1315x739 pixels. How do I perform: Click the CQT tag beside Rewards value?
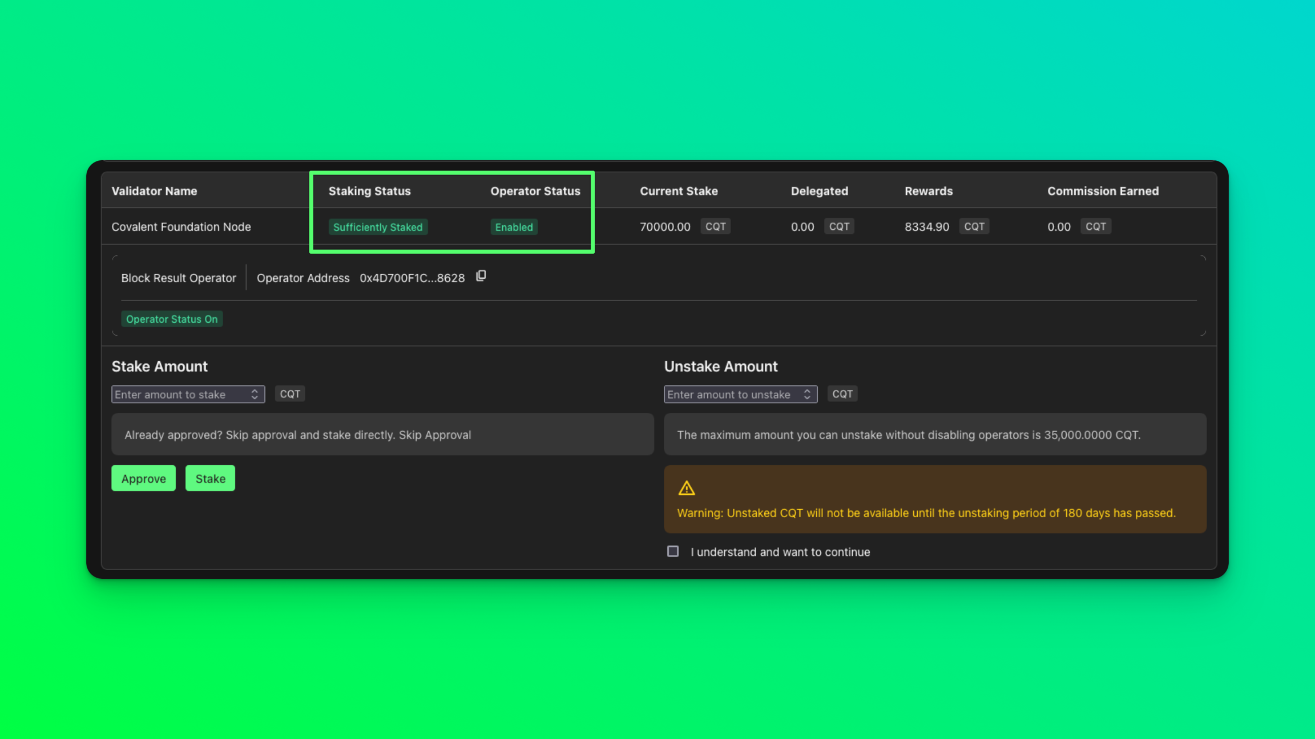[x=974, y=226]
